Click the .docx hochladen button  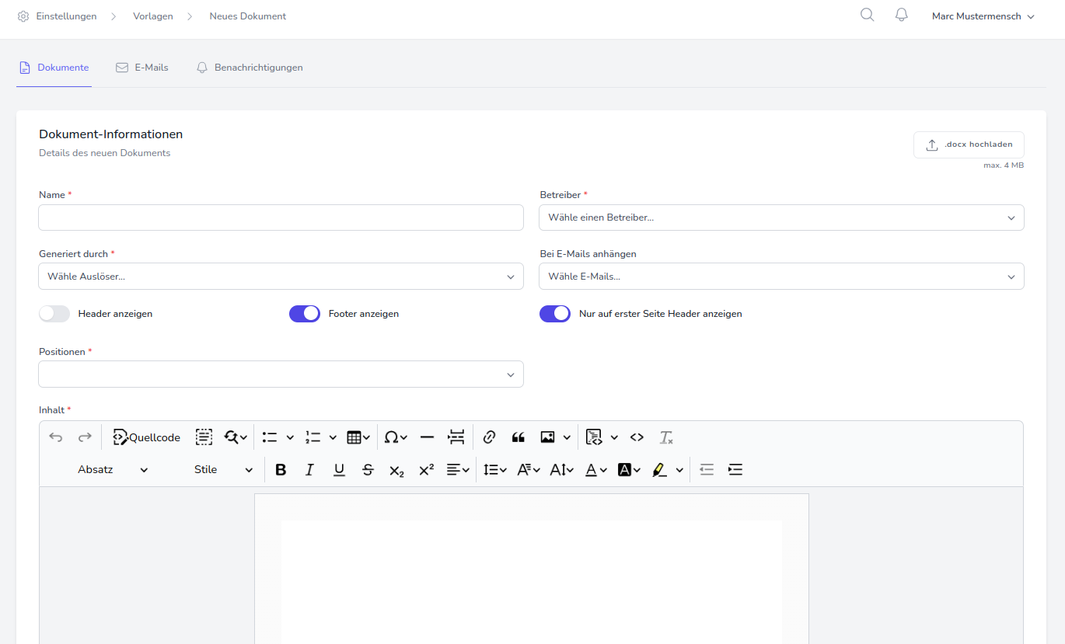click(x=969, y=144)
